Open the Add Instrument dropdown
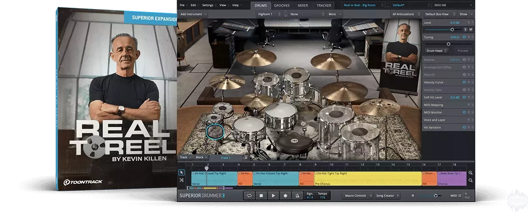Screen dimensions: 532x216 193,14
